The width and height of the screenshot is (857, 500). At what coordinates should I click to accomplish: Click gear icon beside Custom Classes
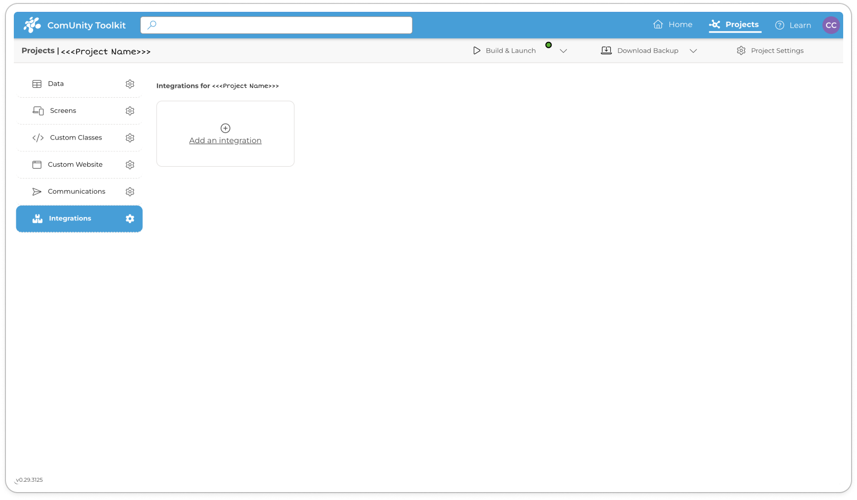click(130, 138)
